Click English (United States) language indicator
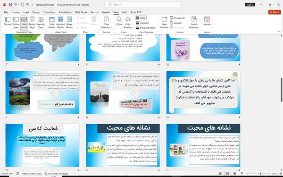 [32, 174]
